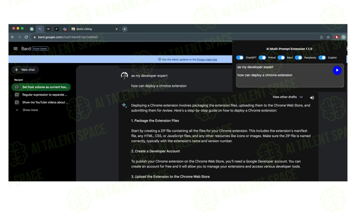The image size is (357, 214).
Task: Click the chat line as my developer expert
Action: coord(149,76)
